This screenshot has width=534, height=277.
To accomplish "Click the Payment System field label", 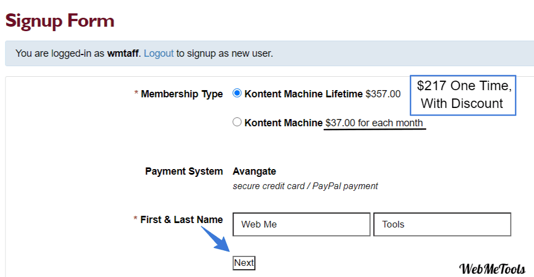I will pos(184,171).
